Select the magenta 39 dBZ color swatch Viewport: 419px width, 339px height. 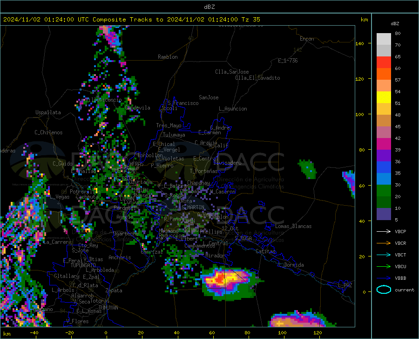pyautogui.click(x=384, y=144)
